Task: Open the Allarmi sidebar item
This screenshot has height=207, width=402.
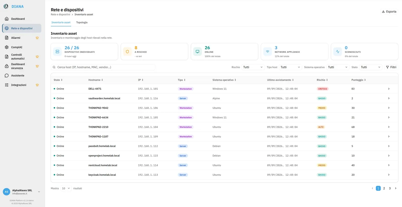Action: tap(22, 38)
